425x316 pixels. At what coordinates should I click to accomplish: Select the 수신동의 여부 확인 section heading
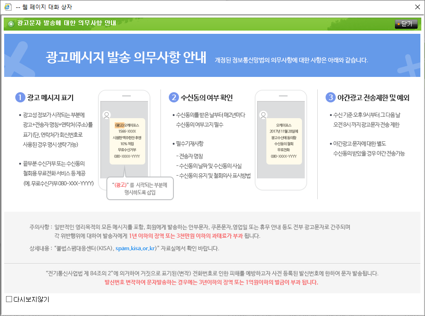[x=207, y=98]
